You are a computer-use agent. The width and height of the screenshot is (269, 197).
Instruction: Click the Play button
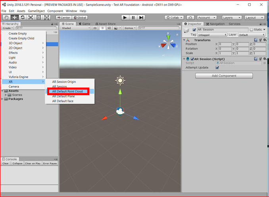pos(125,18)
